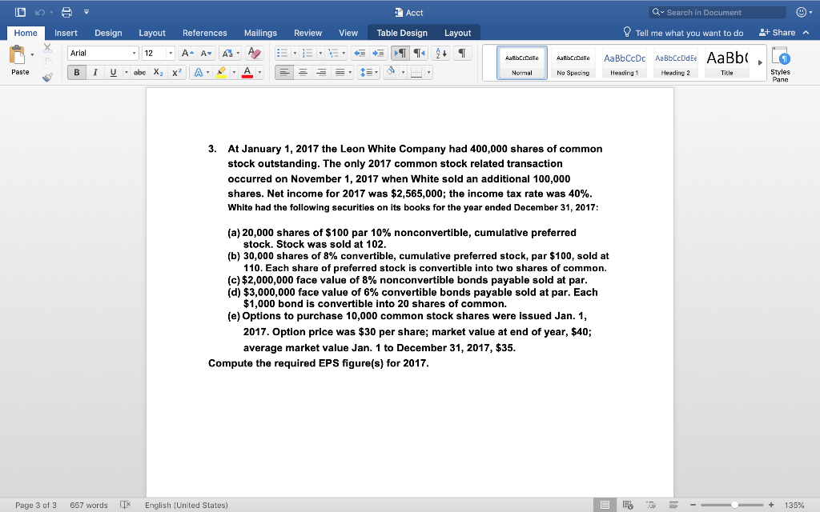Select the subscript icon
Screen dimensions: 820x512
coord(158,72)
